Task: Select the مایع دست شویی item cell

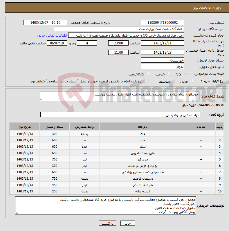Action: 143,153
